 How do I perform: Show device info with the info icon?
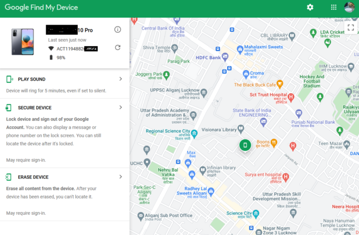pos(117,30)
